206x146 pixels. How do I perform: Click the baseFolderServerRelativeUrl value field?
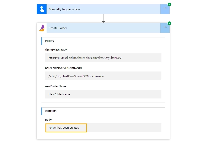103,76
